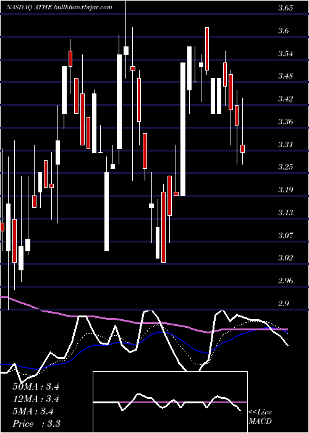Click the long white candle rising from 3.19
The image size is (309, 433).
[183, 129]
